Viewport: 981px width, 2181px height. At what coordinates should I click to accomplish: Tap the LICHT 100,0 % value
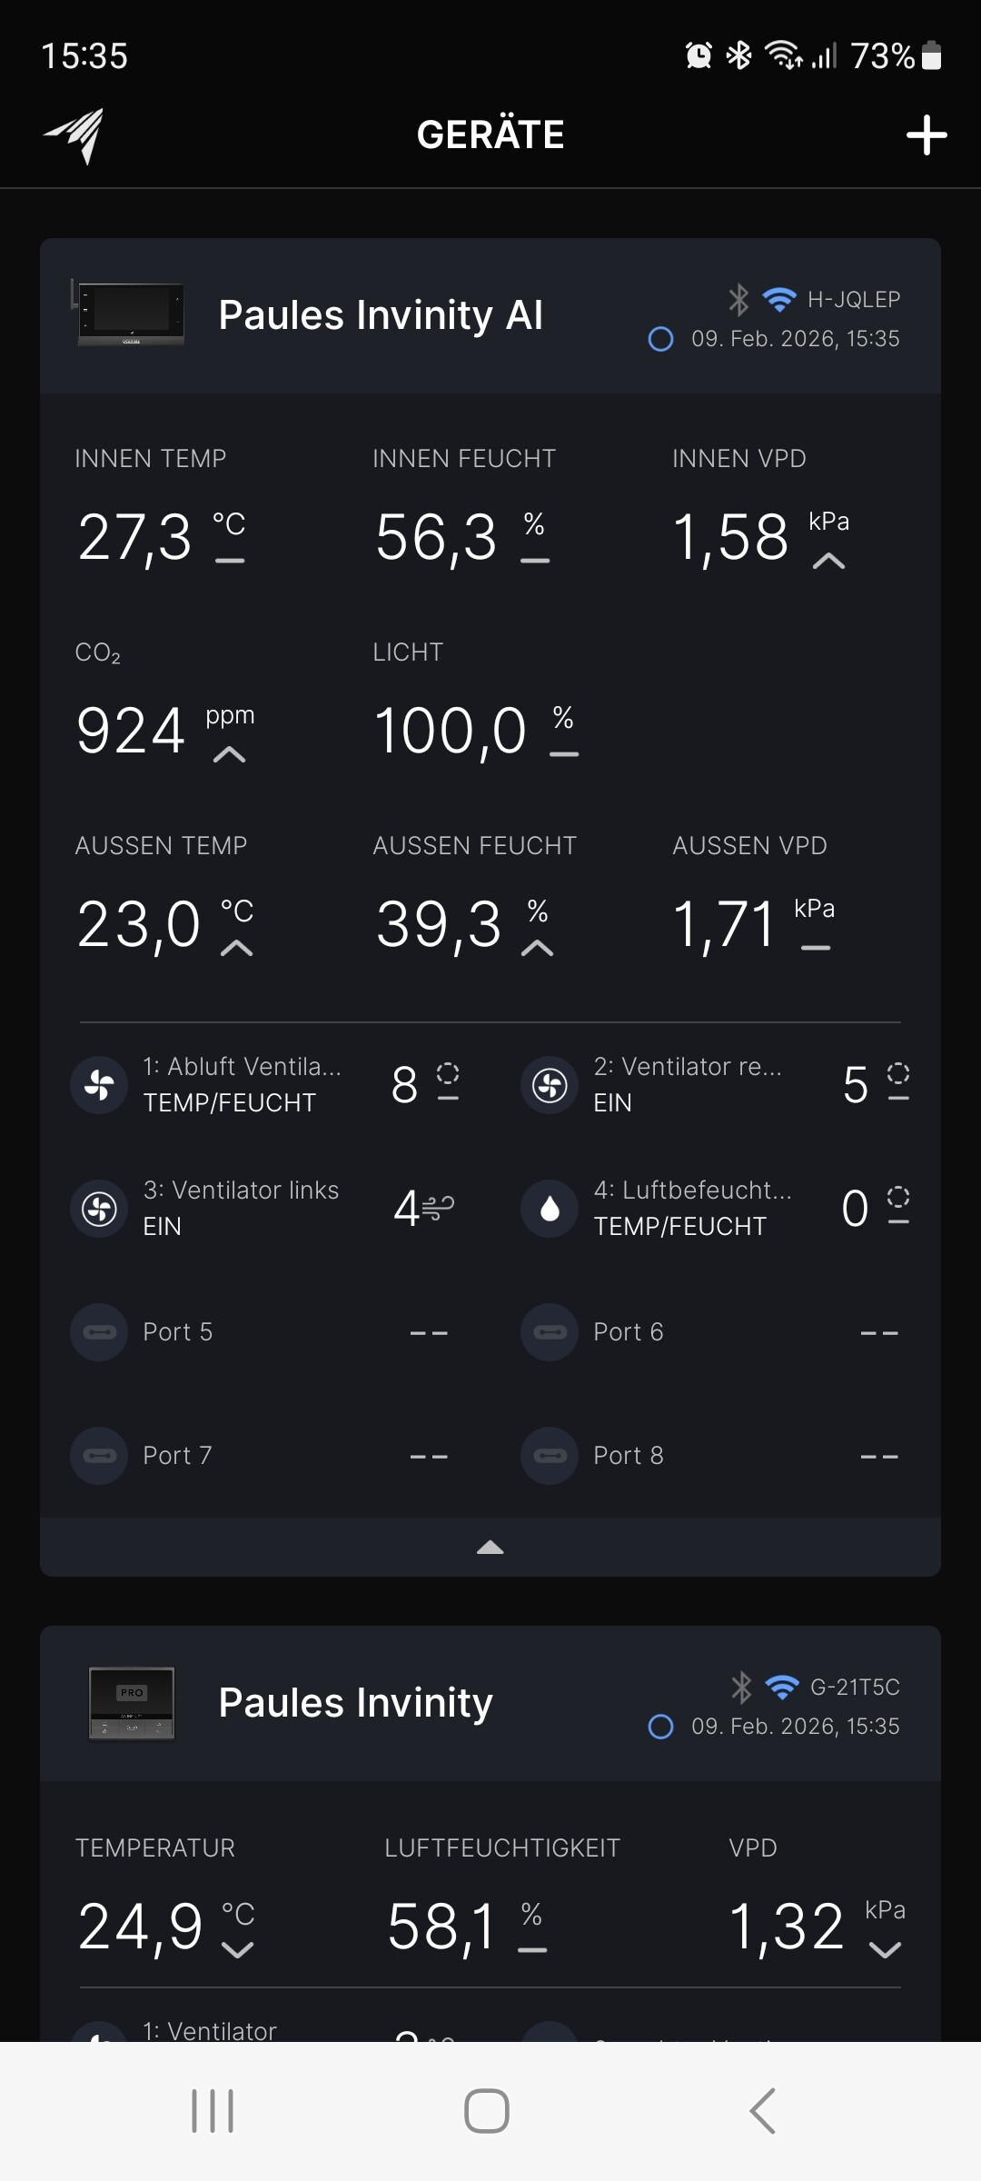click(451, 731)
